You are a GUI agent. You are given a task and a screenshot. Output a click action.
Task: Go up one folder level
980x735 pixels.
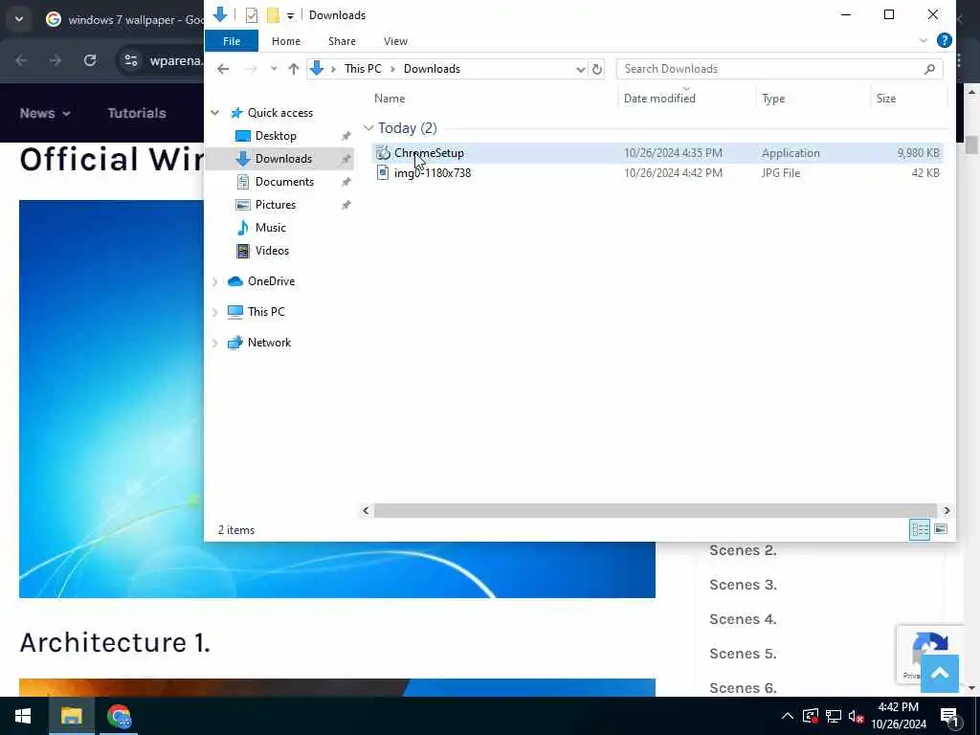[x=293, y=69]
